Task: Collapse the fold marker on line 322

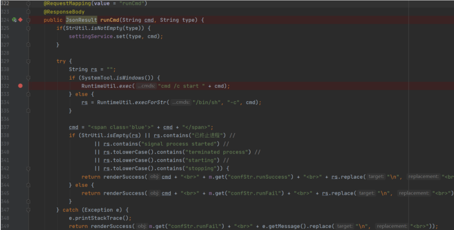Action: click(x=29, y=3)
